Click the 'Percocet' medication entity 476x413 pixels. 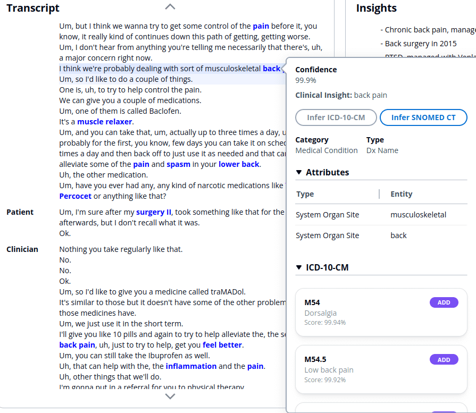coord(76,196)
